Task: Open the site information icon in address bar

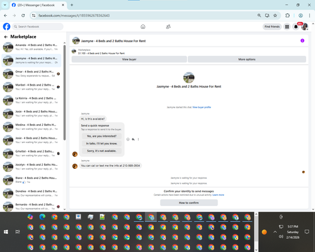Action: [33, 16]
